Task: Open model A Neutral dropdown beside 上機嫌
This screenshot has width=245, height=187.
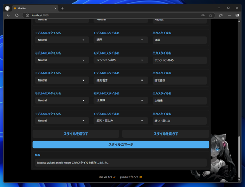Action: coord(62,100)
